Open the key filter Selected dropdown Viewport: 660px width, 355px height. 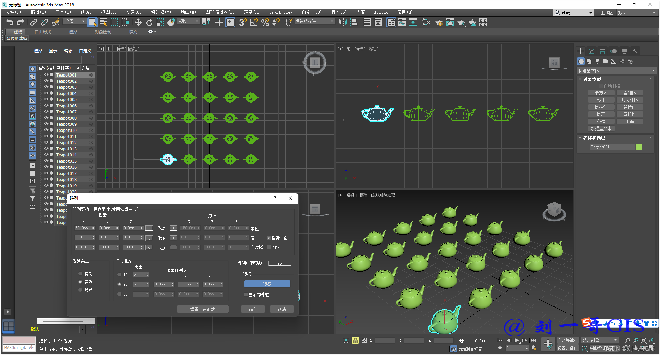tap(600, 340)
